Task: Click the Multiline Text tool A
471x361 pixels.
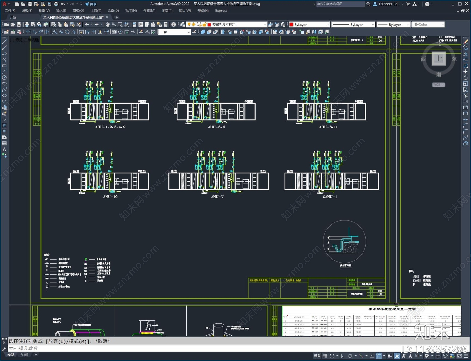Action: point(4,150)
